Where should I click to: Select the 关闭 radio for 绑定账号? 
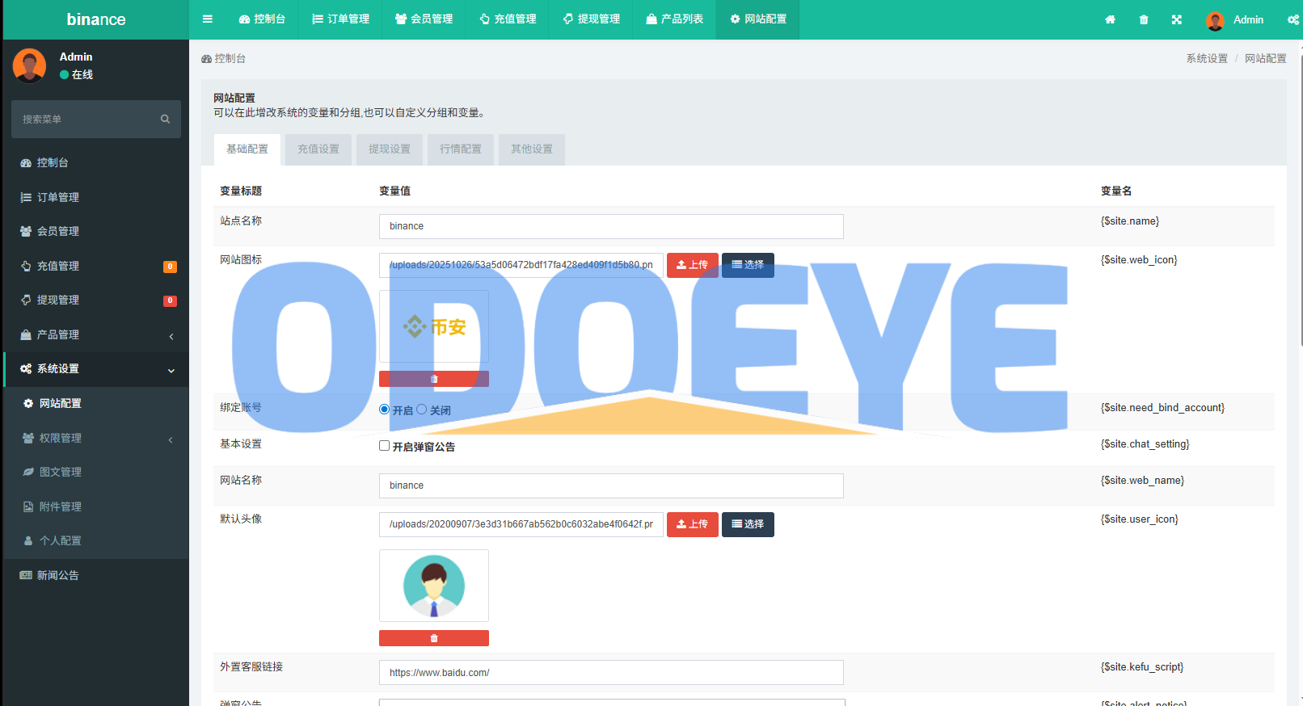pyautogui.click(x=422, y=410)
